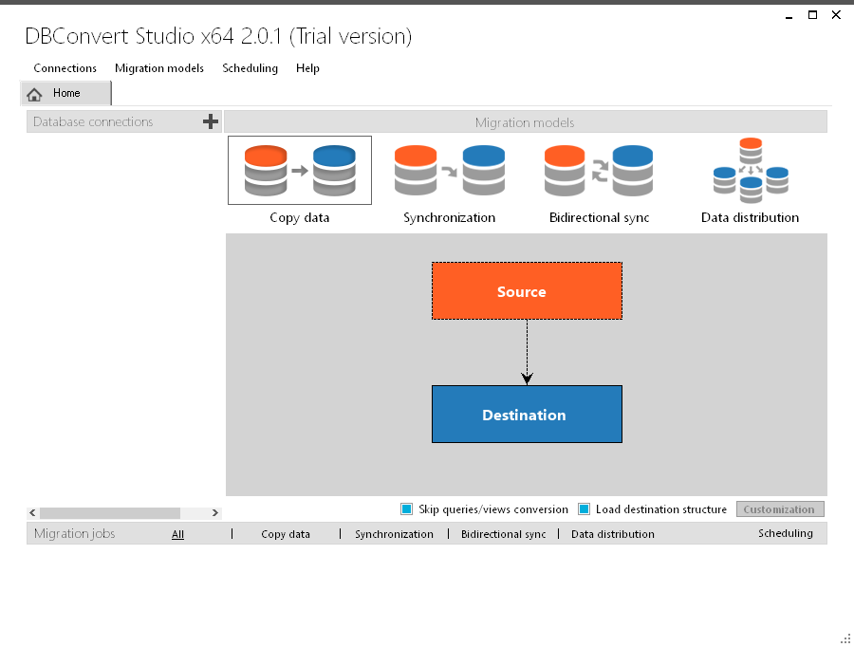854x647 pixels.
Task: Open the Connections menu
Action: 65,68
